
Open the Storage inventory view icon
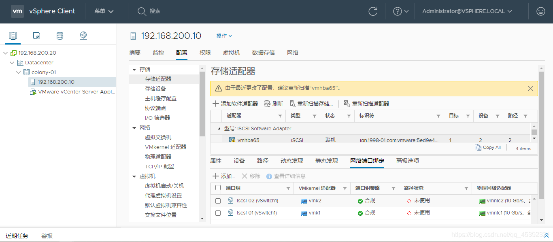60,36
